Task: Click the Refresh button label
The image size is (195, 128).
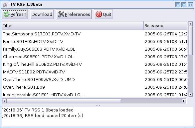Action: [x=18, y=15]
